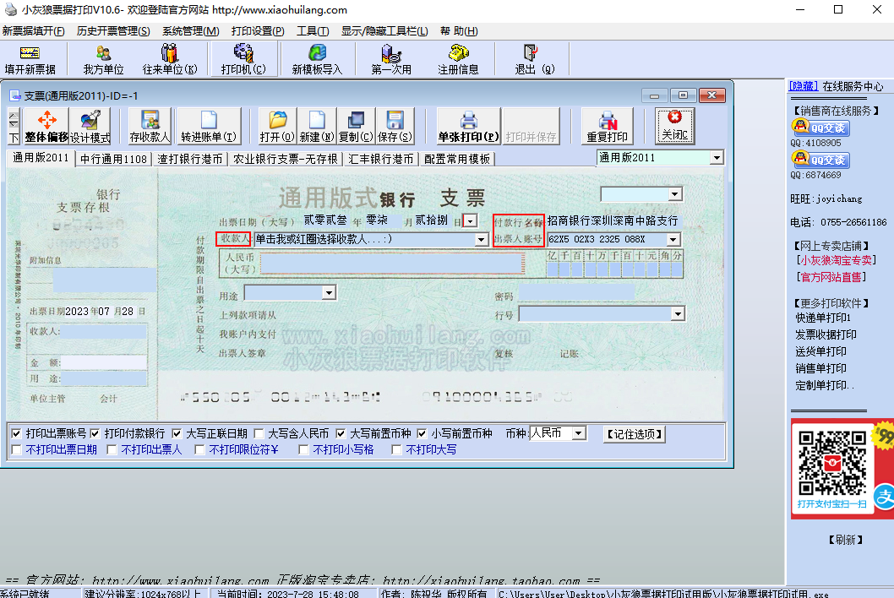Viewport: 894px width, 598px height.
Task: Expand the 出票人账号 account dropdown
Action: point(673,239)
